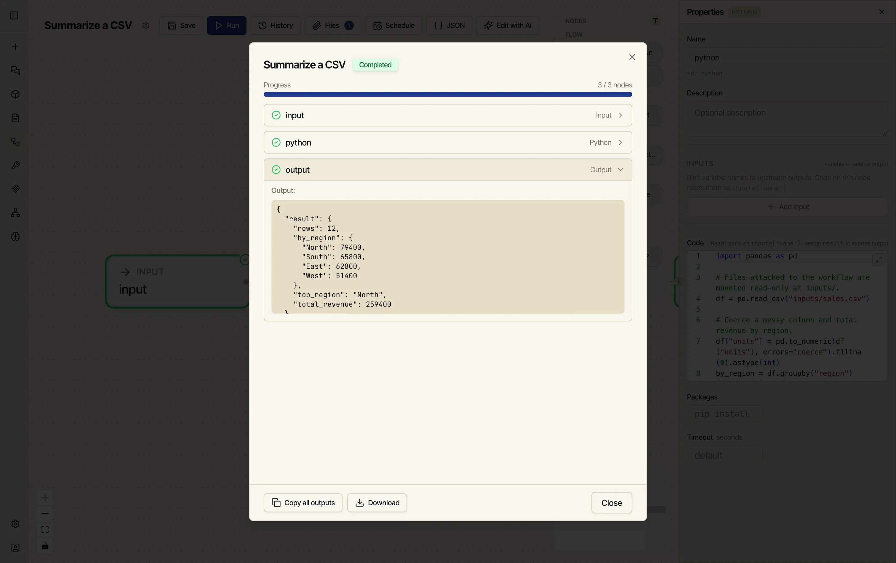Open the account icon at sidebar bottom
This screenshot has height=563, width=896.
15,548
